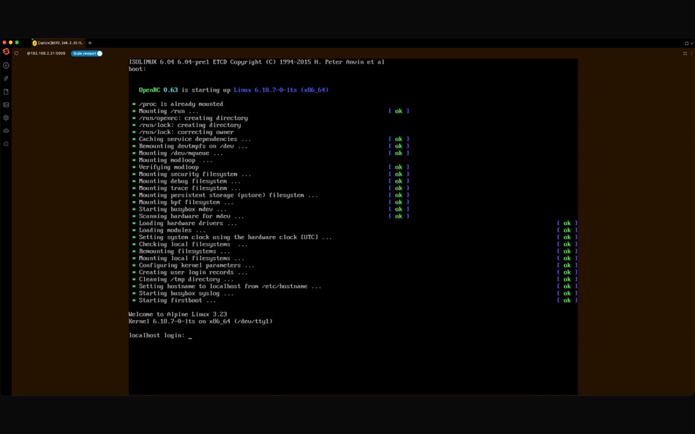
Task: Click the macOS yellow minimize window button
Action: tap(11, 42)
